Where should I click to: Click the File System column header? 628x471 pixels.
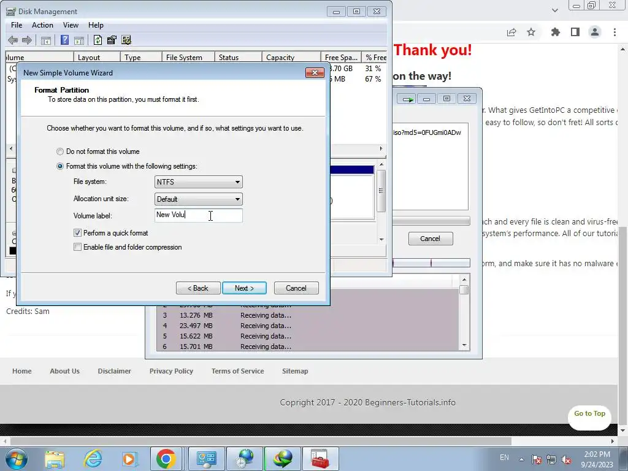[188, 57]
